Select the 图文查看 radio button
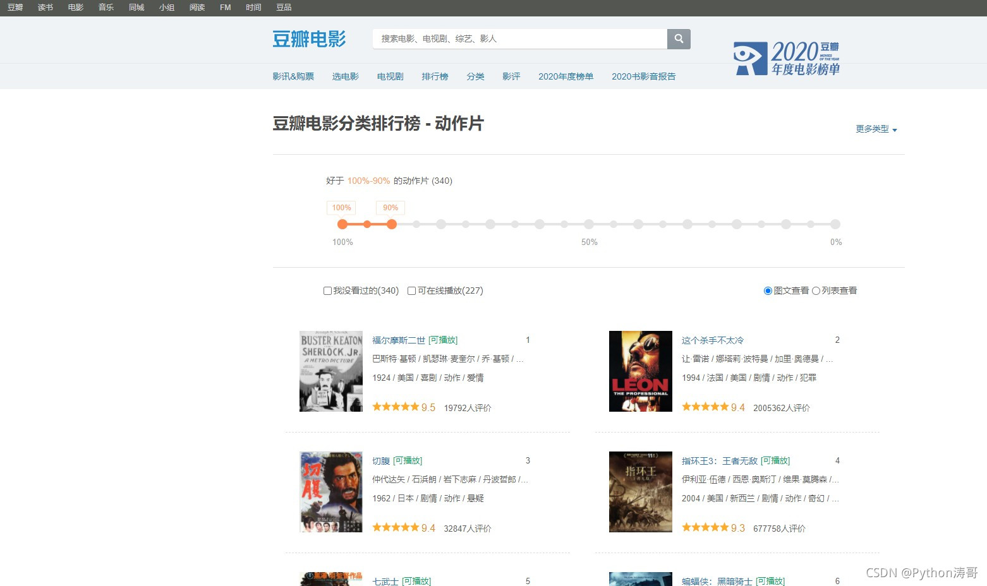The width and height of the screenshot is (987, 586). pyautogui.click(x=768, y=290)
